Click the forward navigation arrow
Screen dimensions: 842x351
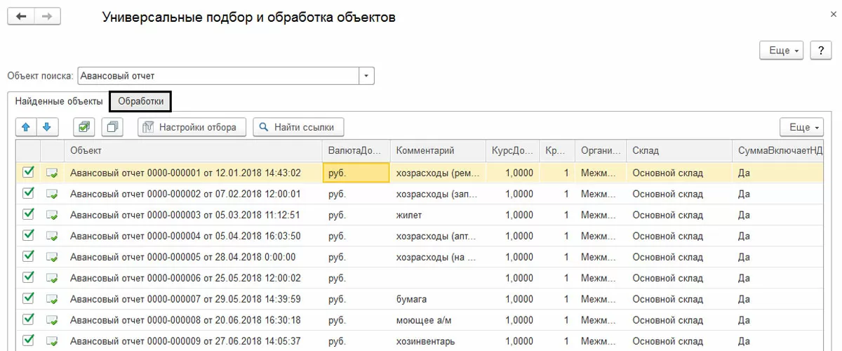click(47, 17)
